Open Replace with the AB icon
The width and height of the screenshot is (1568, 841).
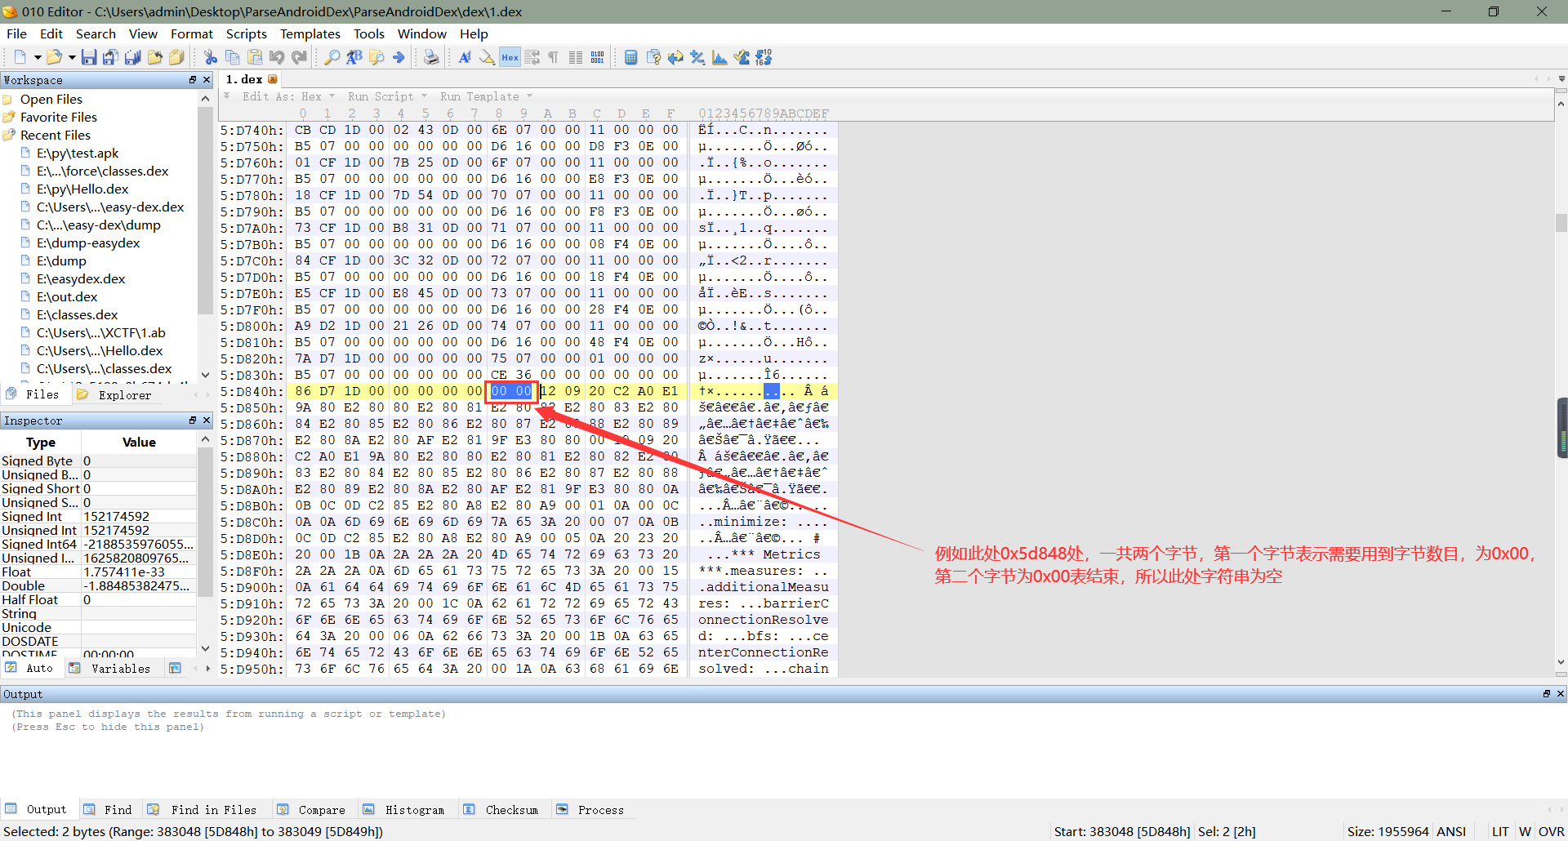pyautogui.click(x=354, y=57)
